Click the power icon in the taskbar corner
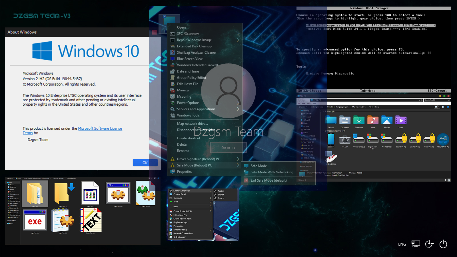The height and width of the screenshot is (257, 457). [443, 244]
